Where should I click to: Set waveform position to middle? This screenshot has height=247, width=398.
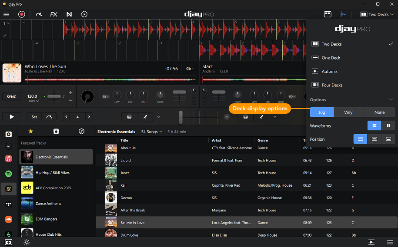tap(374, 139)
